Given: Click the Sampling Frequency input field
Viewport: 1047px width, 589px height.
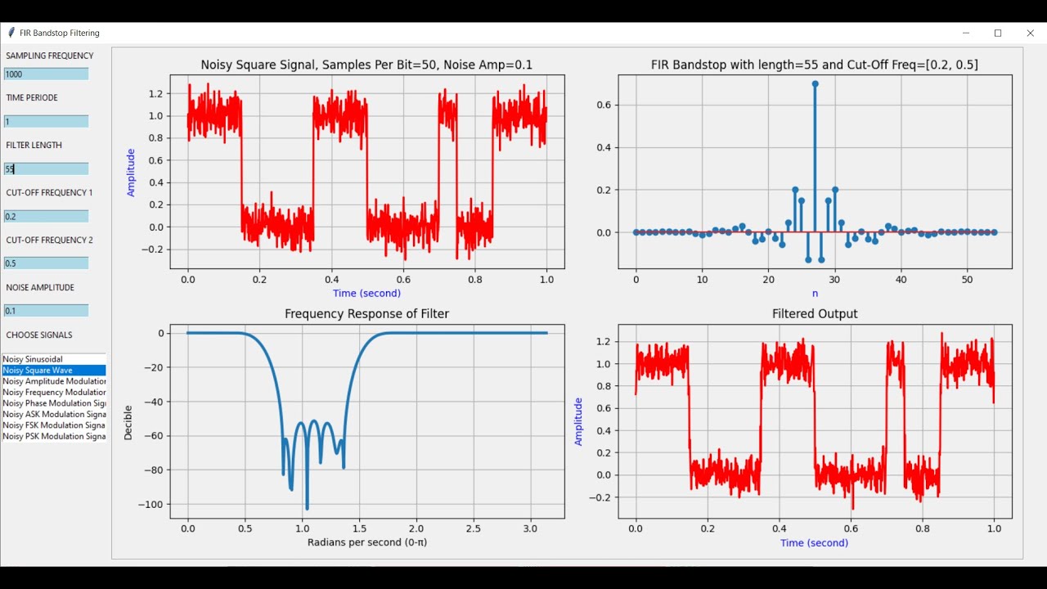Looking at the screenshot, I should click(x=46, y=74).
